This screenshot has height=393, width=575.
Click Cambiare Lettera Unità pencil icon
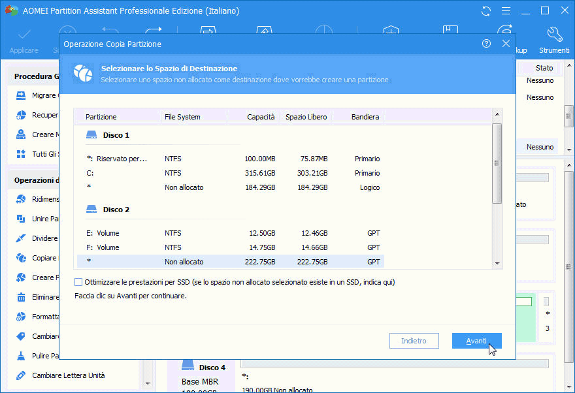tap(21, 375)
